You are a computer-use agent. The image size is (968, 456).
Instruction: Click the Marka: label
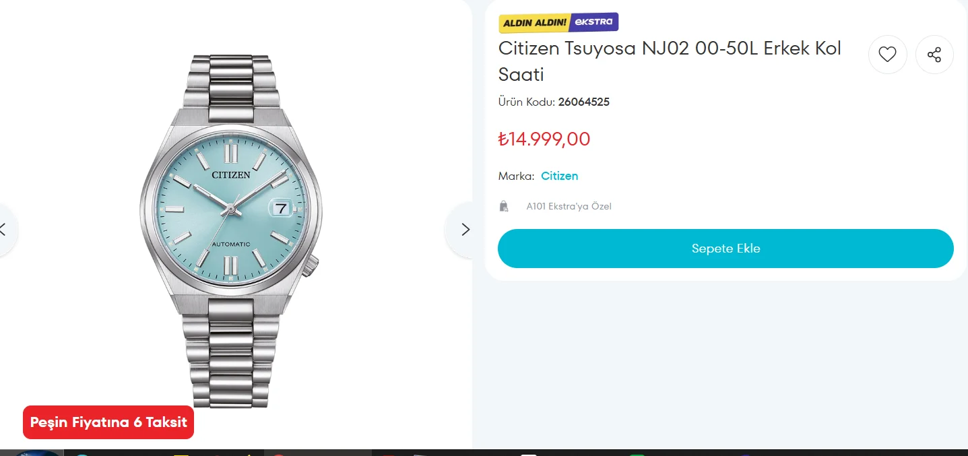(516, 176)
